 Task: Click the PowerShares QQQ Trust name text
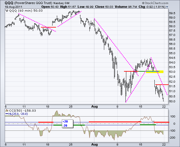(33, 3)
